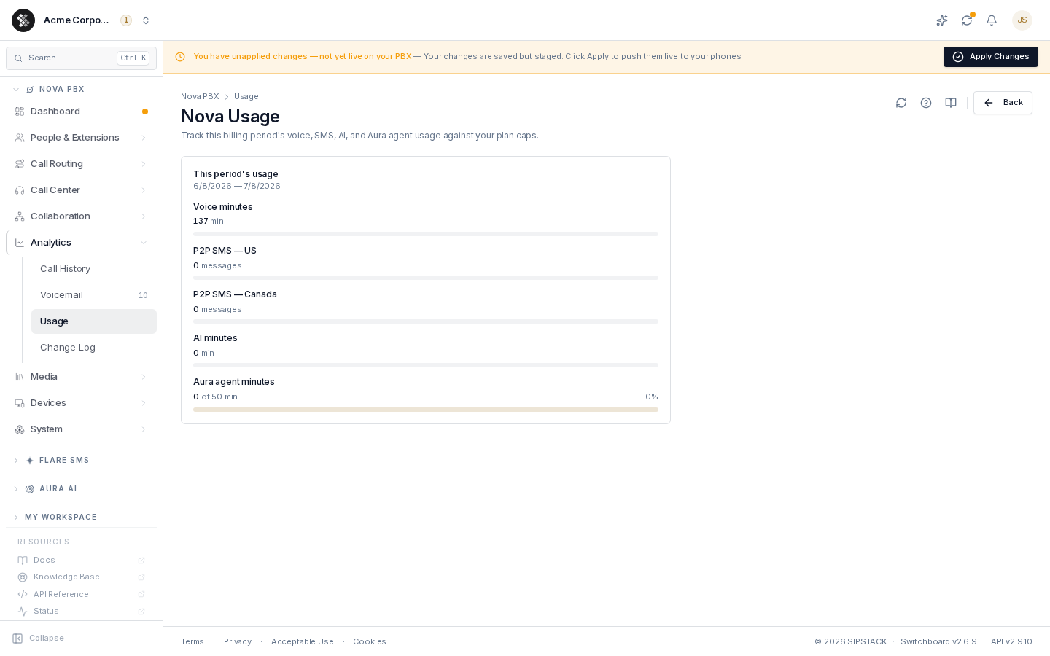This screenshot has width=1050, height=656.
Task: Open Dashboard in sidebar
Action: (x=81, y=112)
